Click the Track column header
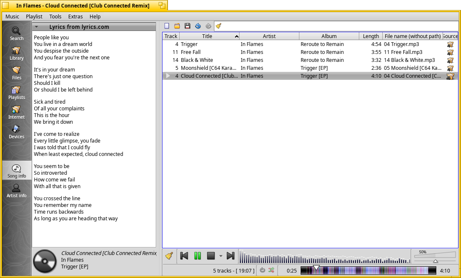This screenshot has height=278, width=461. 171,36
